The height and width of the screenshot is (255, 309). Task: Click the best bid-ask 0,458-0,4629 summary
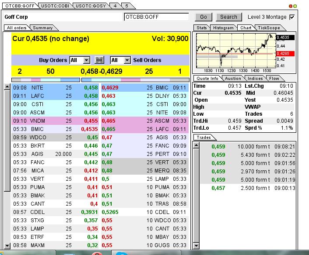[102, 71]
